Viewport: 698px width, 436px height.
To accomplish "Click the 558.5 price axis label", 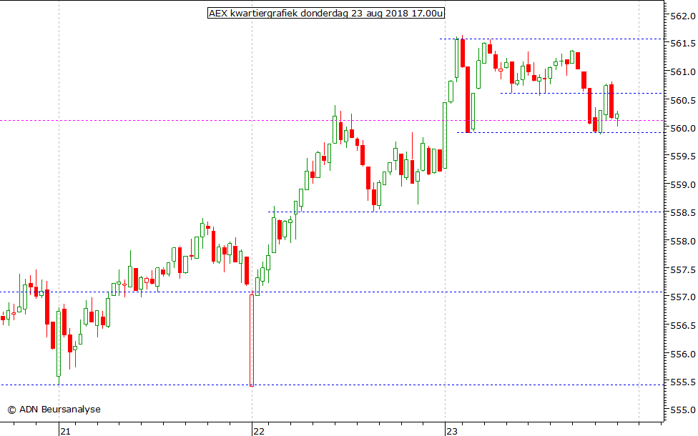I will pos(682,213).
